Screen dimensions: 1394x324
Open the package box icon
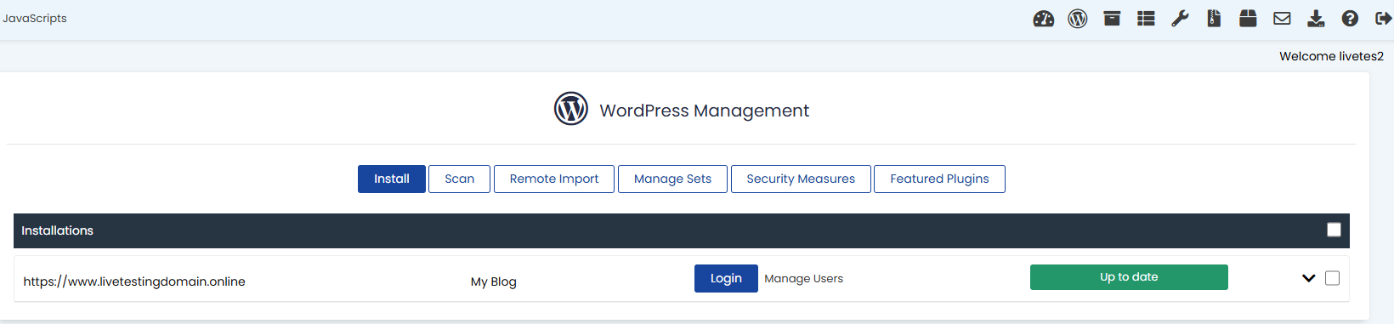pyautogui.click(x=1248, y=19)
